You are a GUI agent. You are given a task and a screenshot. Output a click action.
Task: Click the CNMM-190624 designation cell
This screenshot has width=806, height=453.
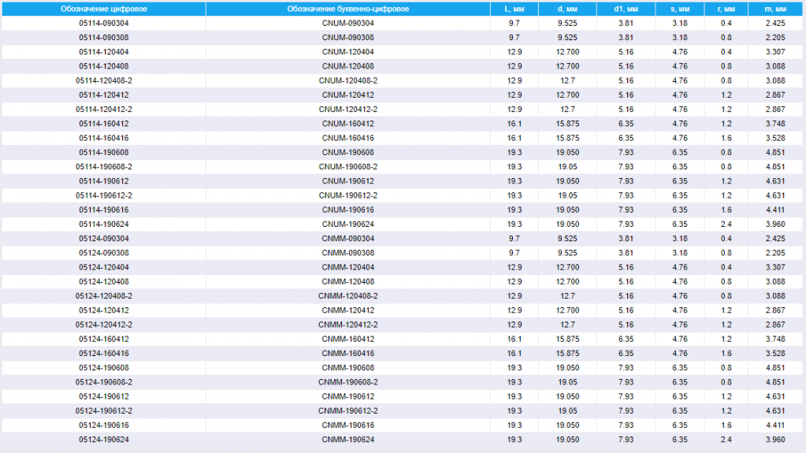click(x=348, y=440)
